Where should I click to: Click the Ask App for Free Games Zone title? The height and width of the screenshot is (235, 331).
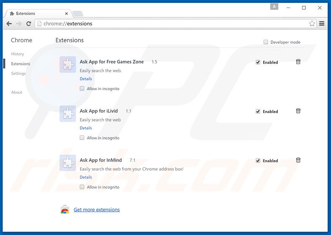coord(112,62)
